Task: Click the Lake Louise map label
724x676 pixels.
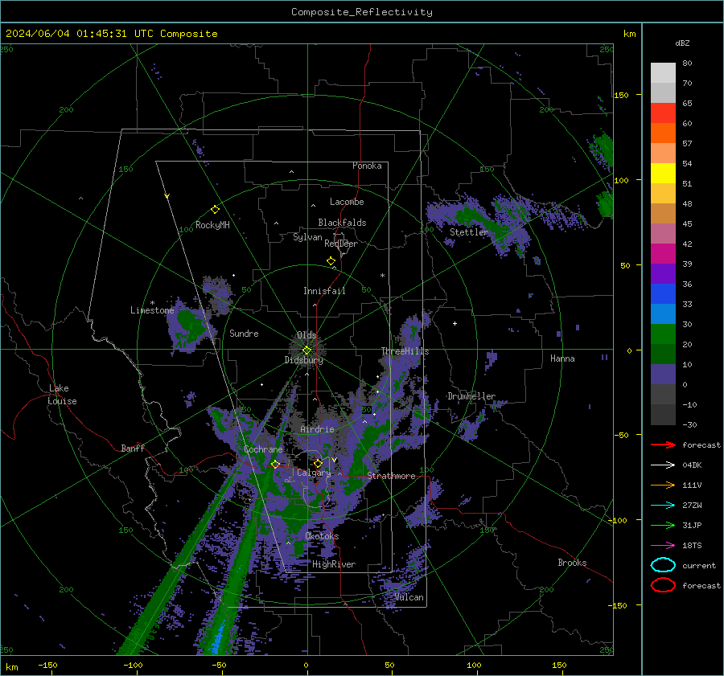Action: point(63,395)
